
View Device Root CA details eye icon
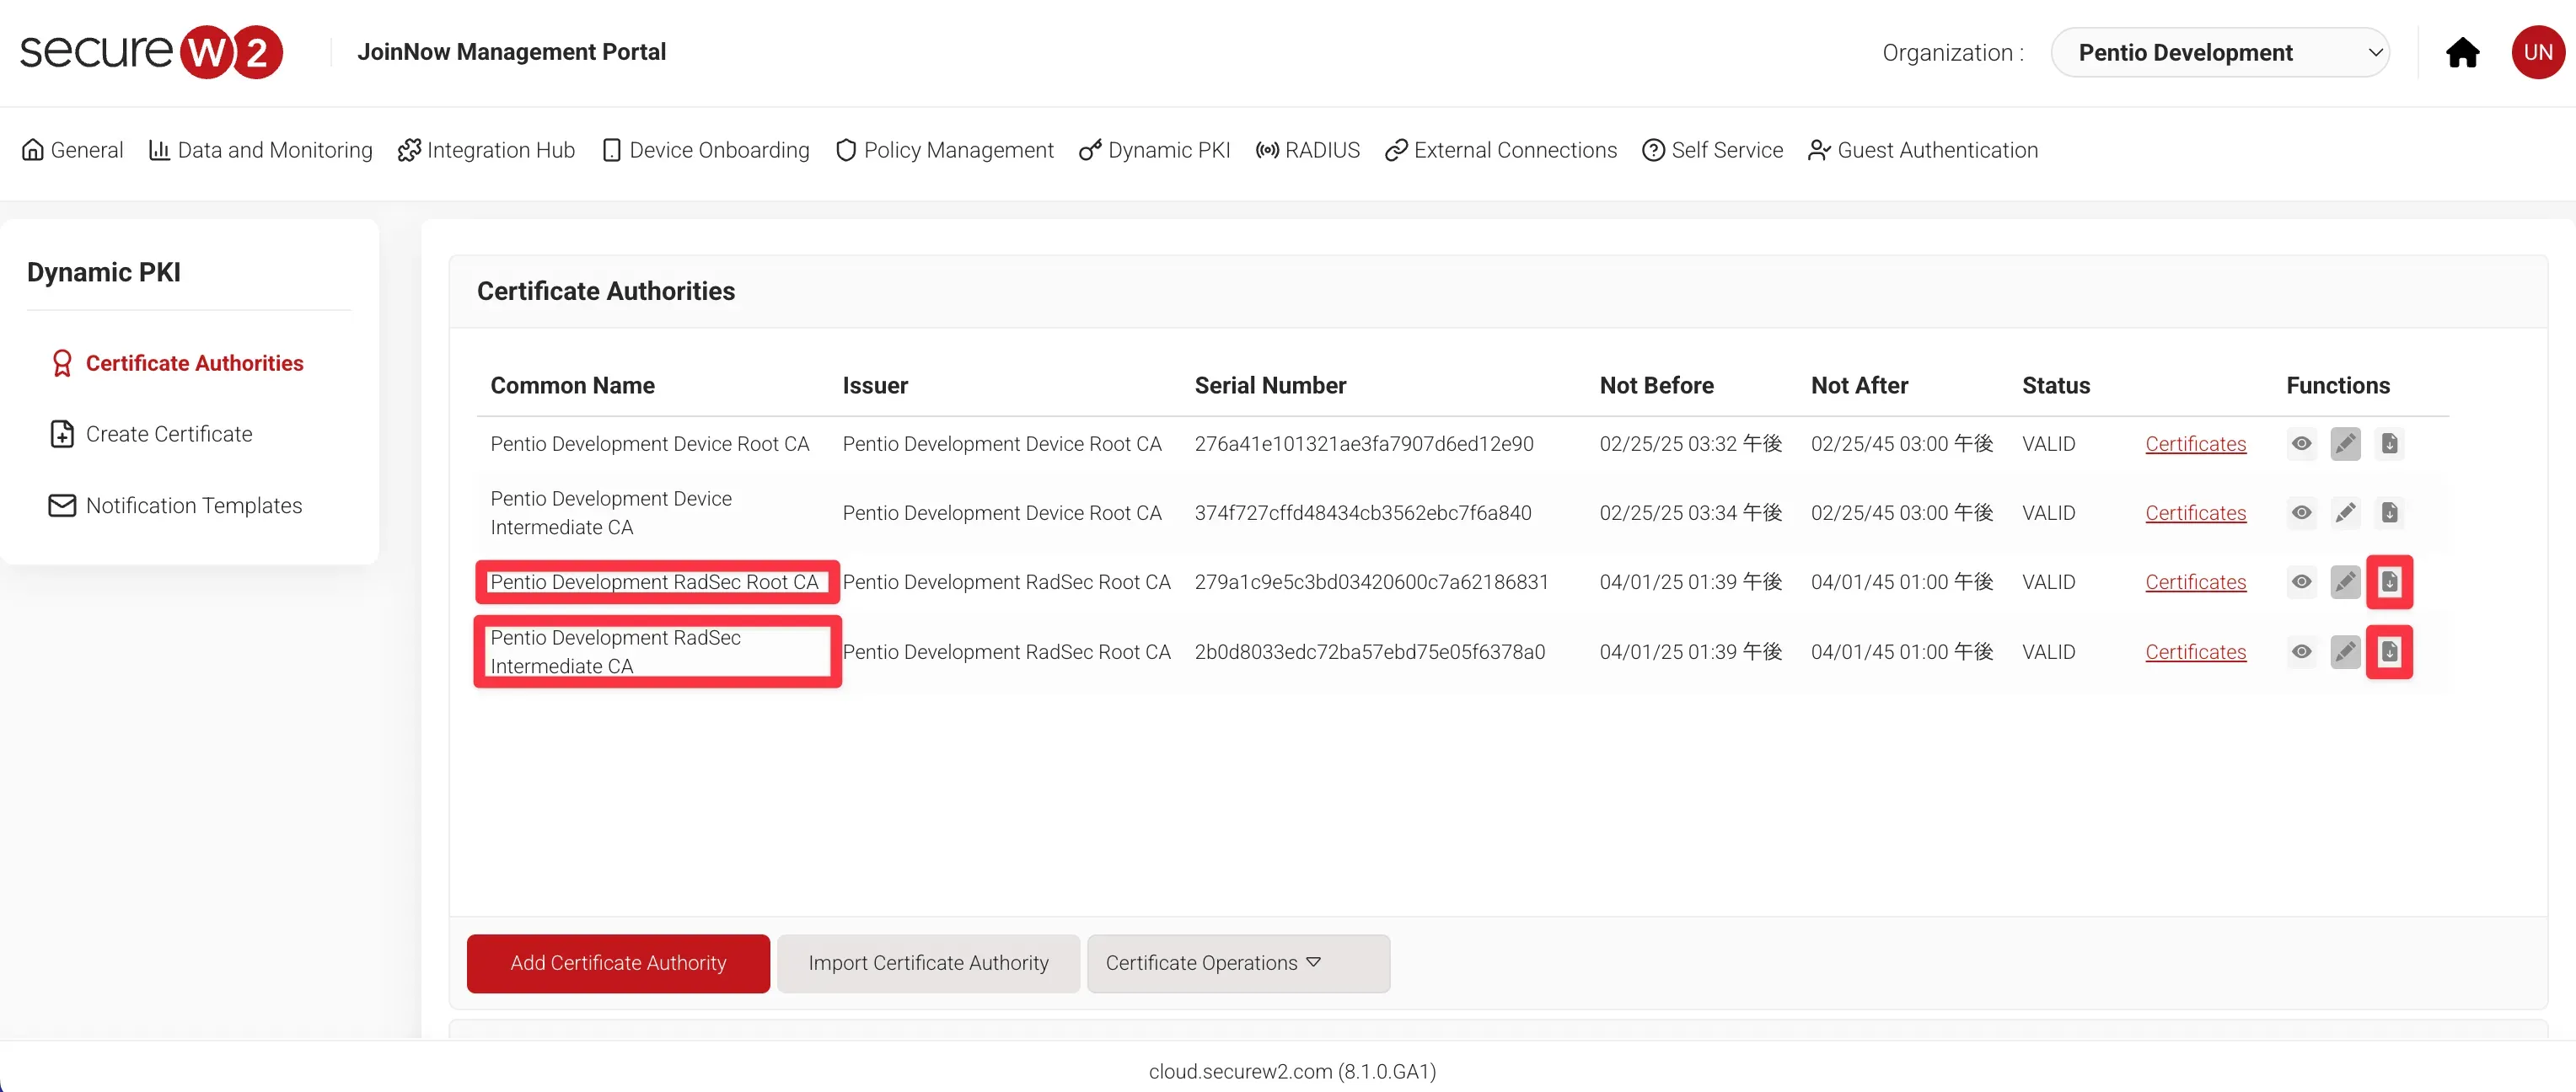point(2301,444)
